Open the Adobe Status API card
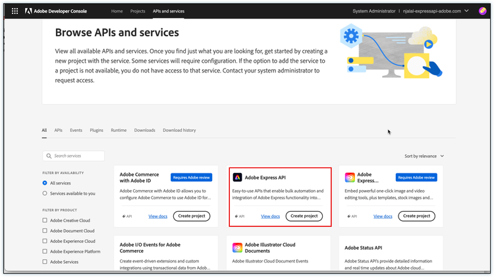Viewport: 494px width, 277px height. 391,253
